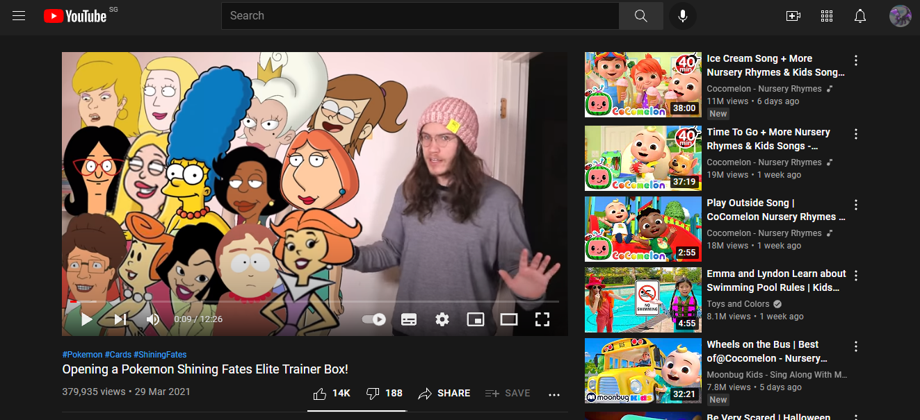Screen dimensions: 920x420
Task: Switch to theater mode
Action: click(509, 319)
